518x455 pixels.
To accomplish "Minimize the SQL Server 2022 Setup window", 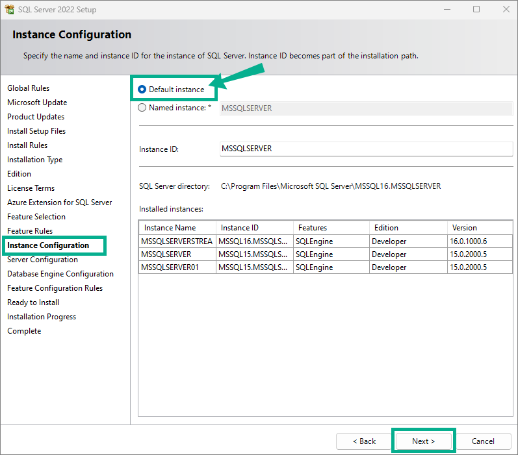I will [x=447, y=9].
